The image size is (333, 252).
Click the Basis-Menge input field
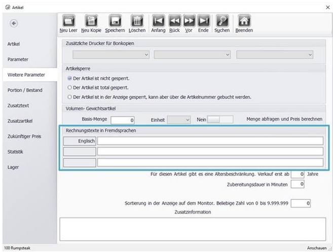coord(123,120)
